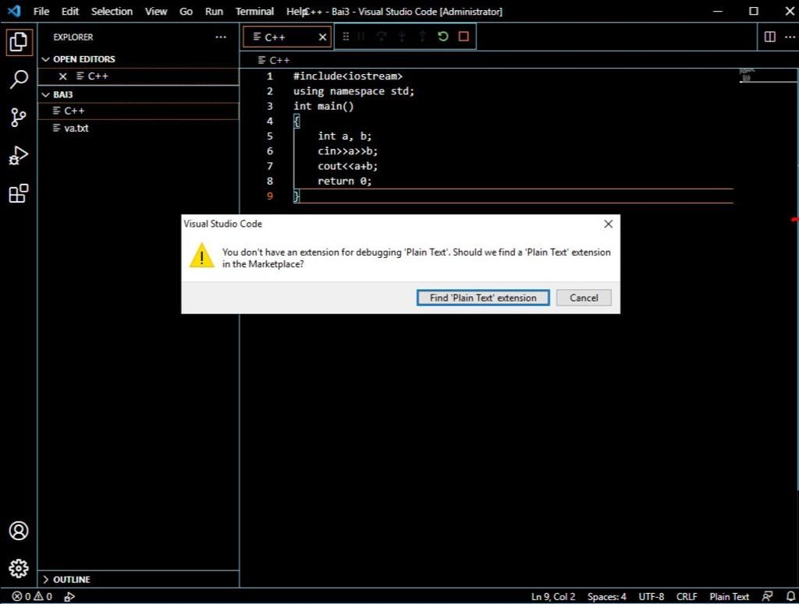The width and height of the screenshot is (799, 604).
Task: Click the 'int main()' line
Action: pos(323,106)
